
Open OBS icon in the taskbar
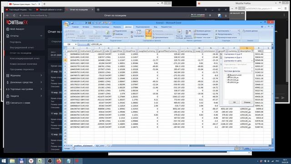50,161
